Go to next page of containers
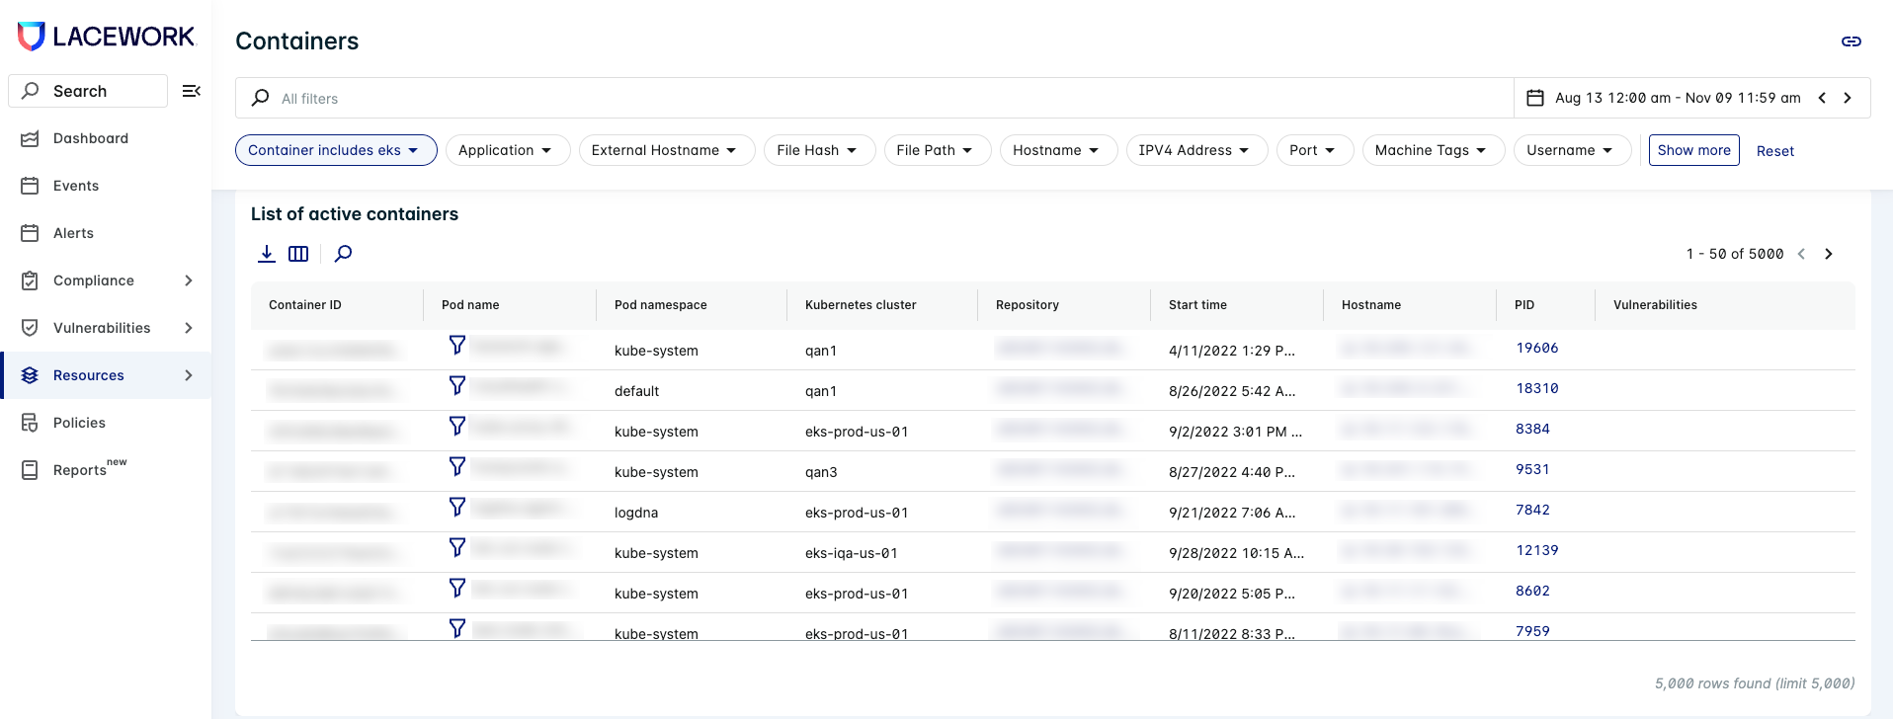Screen dimensions: 1893x719 click(x=1828, y=254)
